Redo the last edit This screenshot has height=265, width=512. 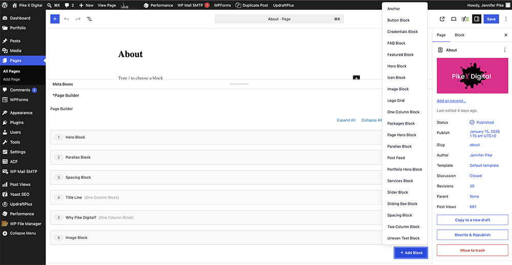pyautogui.click(x=78, y=19)
